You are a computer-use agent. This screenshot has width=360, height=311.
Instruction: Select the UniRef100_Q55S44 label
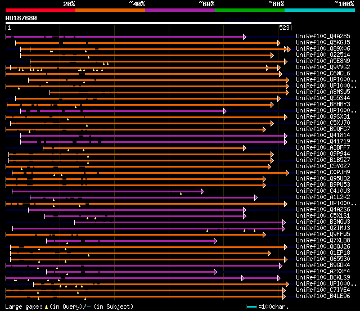(x=323, y=98)
